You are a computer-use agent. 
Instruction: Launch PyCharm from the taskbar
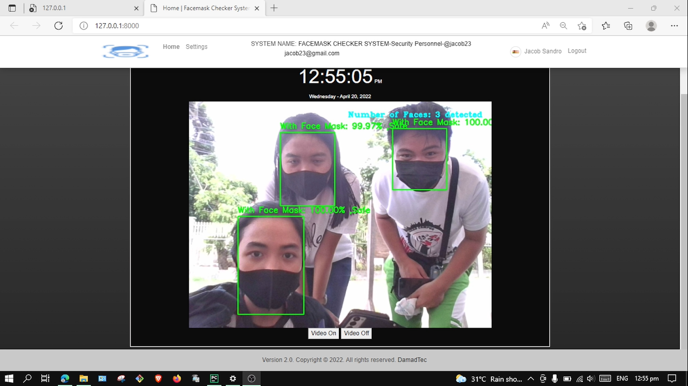click(x=214, y=378)
